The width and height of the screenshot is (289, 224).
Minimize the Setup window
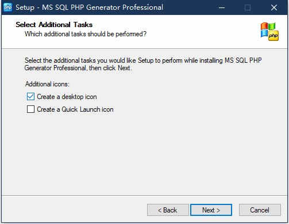(x=222, y=7)
